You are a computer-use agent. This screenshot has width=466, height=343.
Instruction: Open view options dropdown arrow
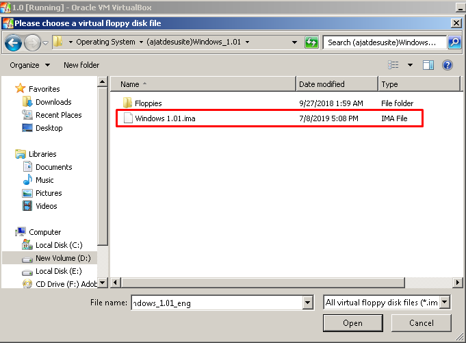[410, 65]
